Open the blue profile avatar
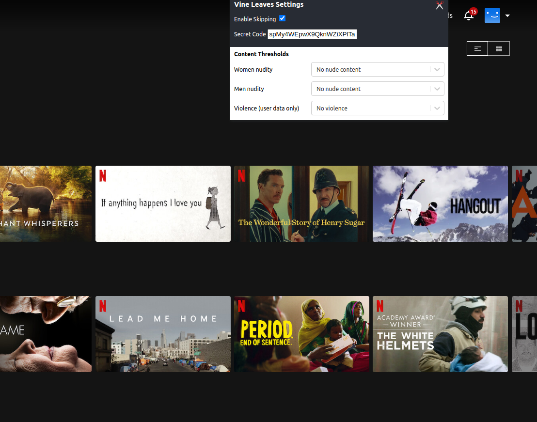 pos(492,16)
